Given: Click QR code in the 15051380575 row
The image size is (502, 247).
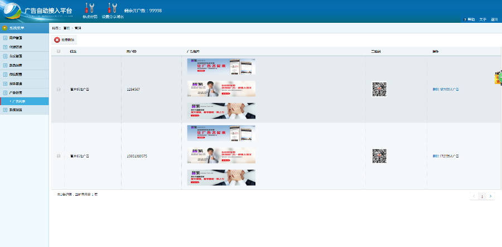Looking at the screenshot, I should (x=379, y=156).
